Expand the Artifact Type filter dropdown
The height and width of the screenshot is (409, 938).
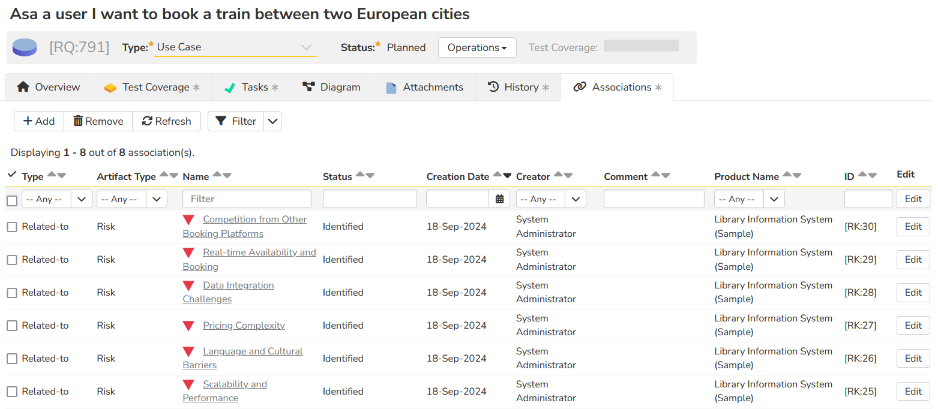156,199
